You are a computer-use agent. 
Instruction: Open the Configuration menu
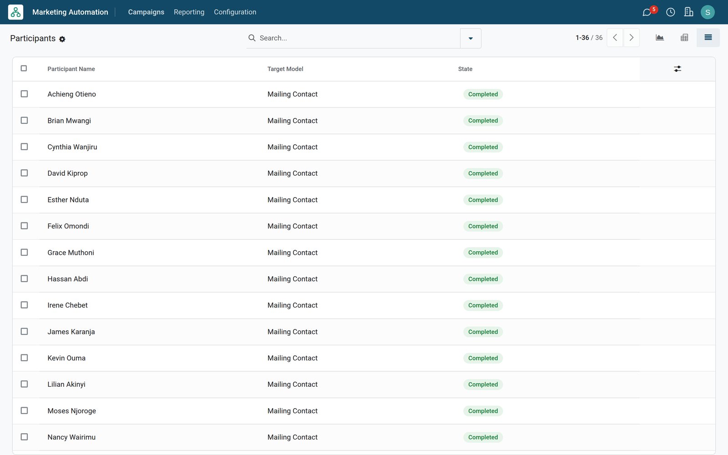pos(235,12)
